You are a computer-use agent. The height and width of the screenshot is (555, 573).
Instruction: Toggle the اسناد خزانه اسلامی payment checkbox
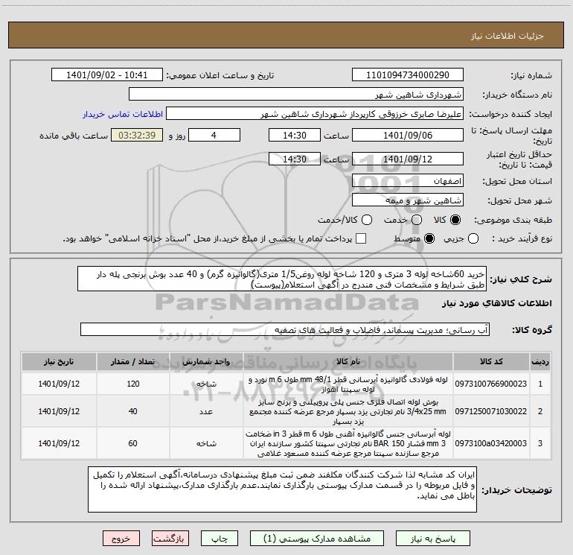[361, 238]
